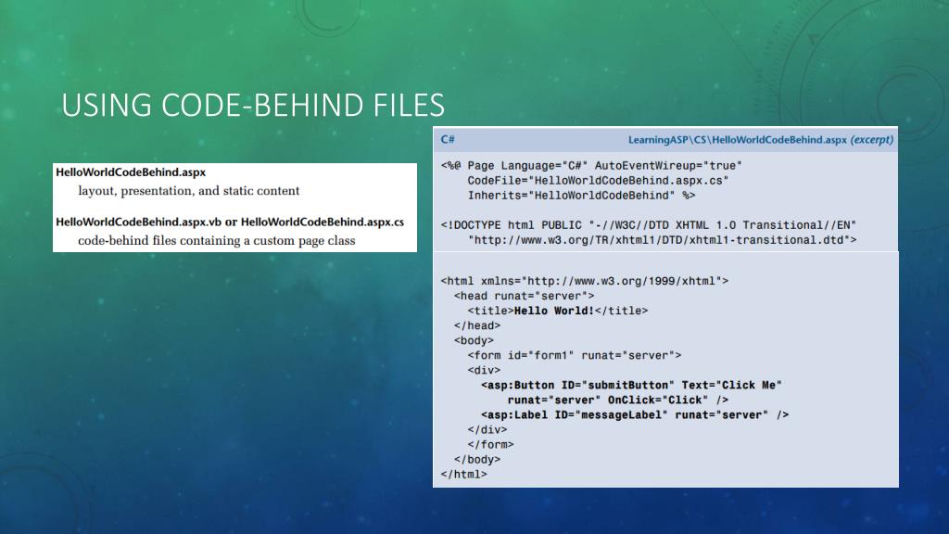Click the 'runat="server" OnClick="Click" />' line
Screen dimensions: 949x534
tap(618, 400)
